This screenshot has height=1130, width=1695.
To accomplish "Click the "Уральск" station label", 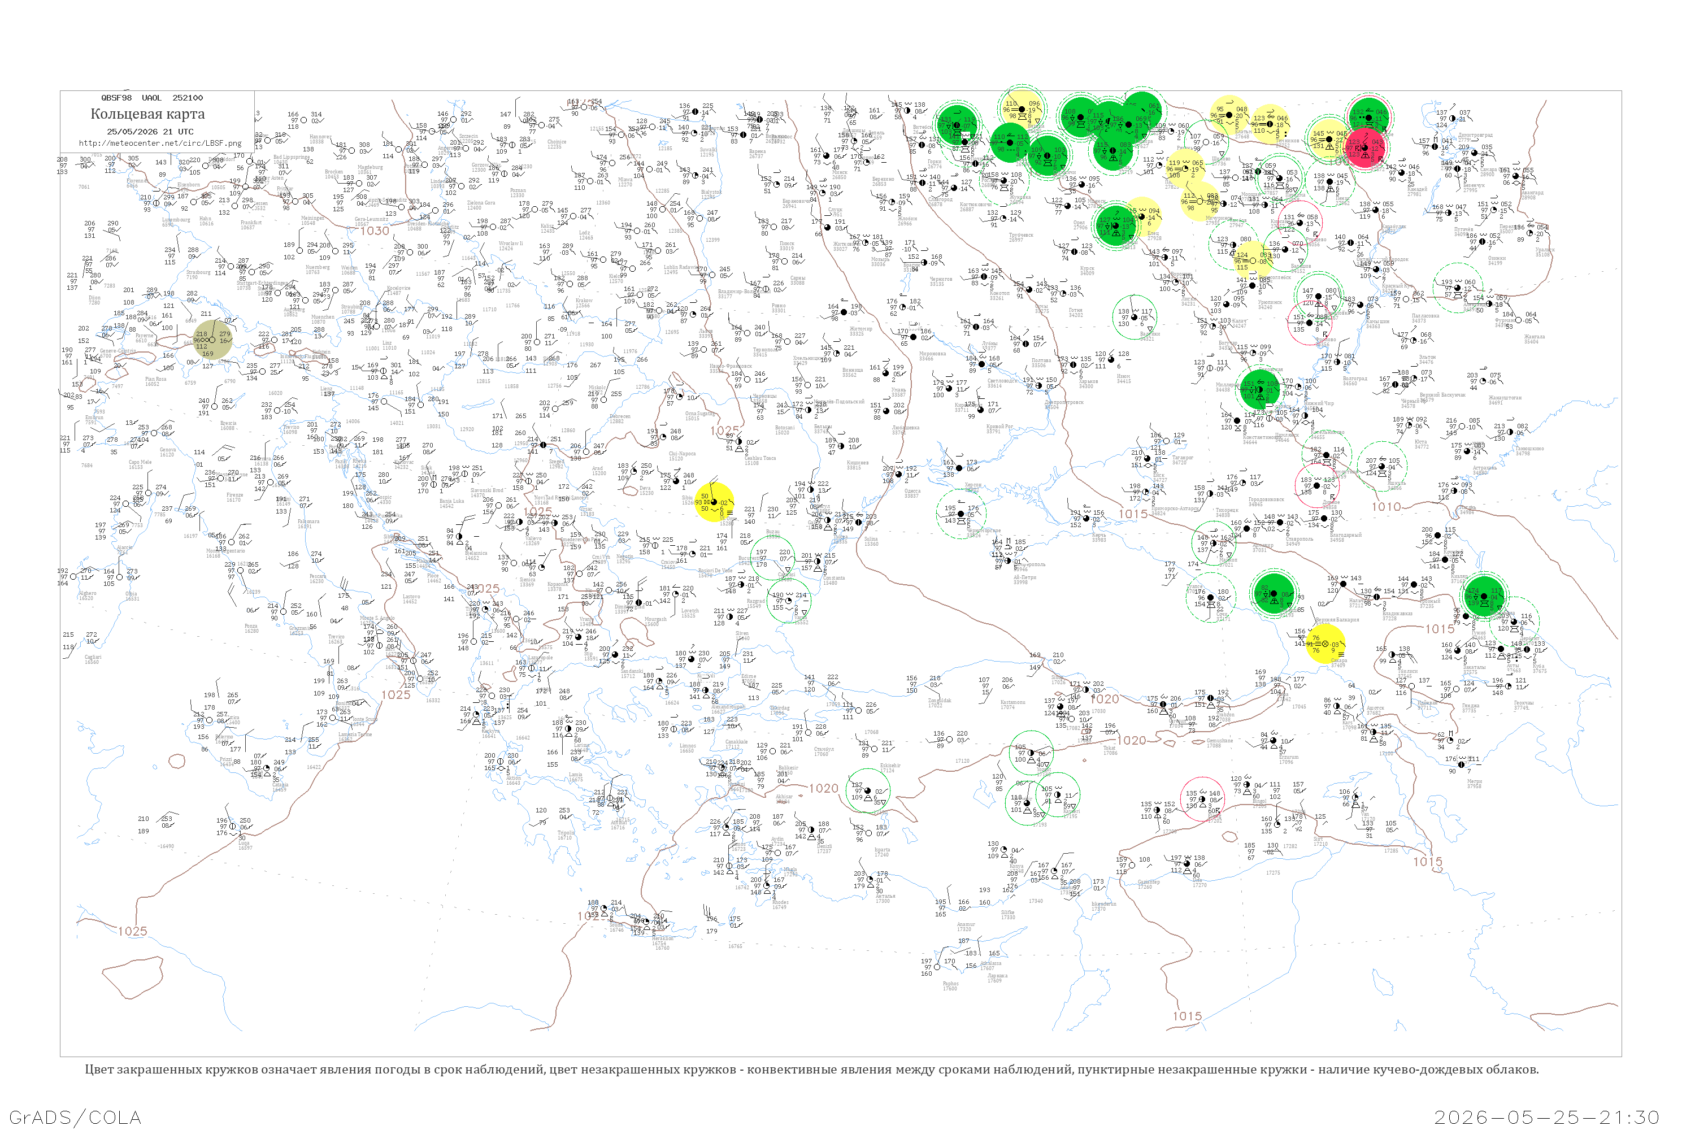I will tap(1545, 249).
